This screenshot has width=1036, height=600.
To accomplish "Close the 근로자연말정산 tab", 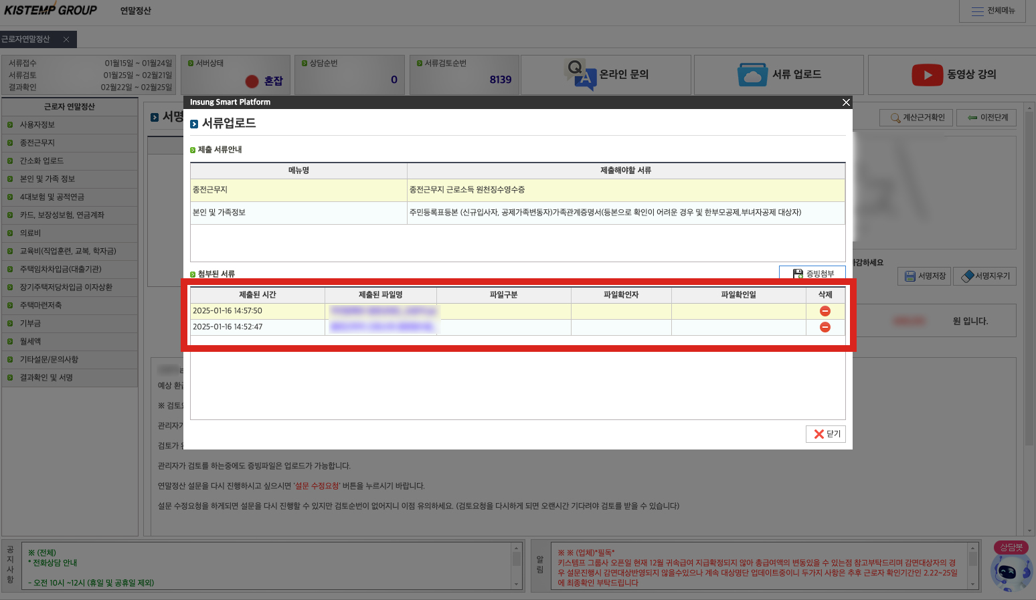I will tap(66, 39).
